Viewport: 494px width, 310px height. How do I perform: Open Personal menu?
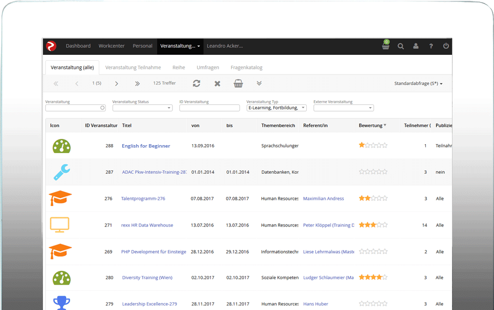[x=142, y=46]
